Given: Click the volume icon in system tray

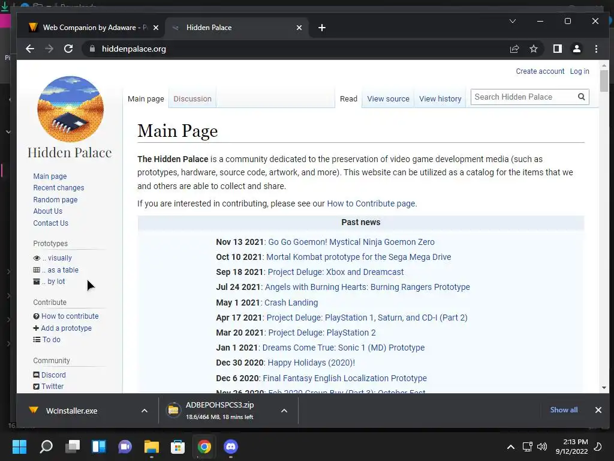Looking at the screenshot, I should [x=542, y=447].
